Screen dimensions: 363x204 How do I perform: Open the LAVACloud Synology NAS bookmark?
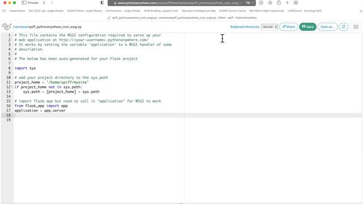click(x=305, y=11)
